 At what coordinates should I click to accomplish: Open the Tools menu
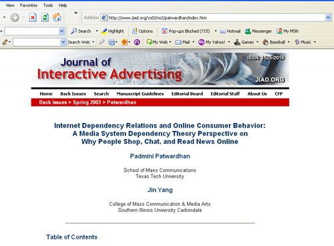[x=48, y=5]
